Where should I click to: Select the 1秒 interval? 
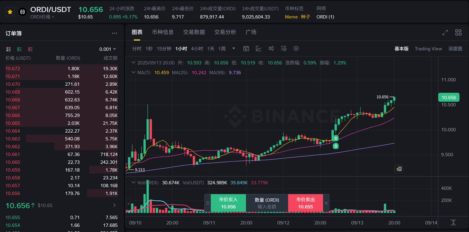click(149, 49)
